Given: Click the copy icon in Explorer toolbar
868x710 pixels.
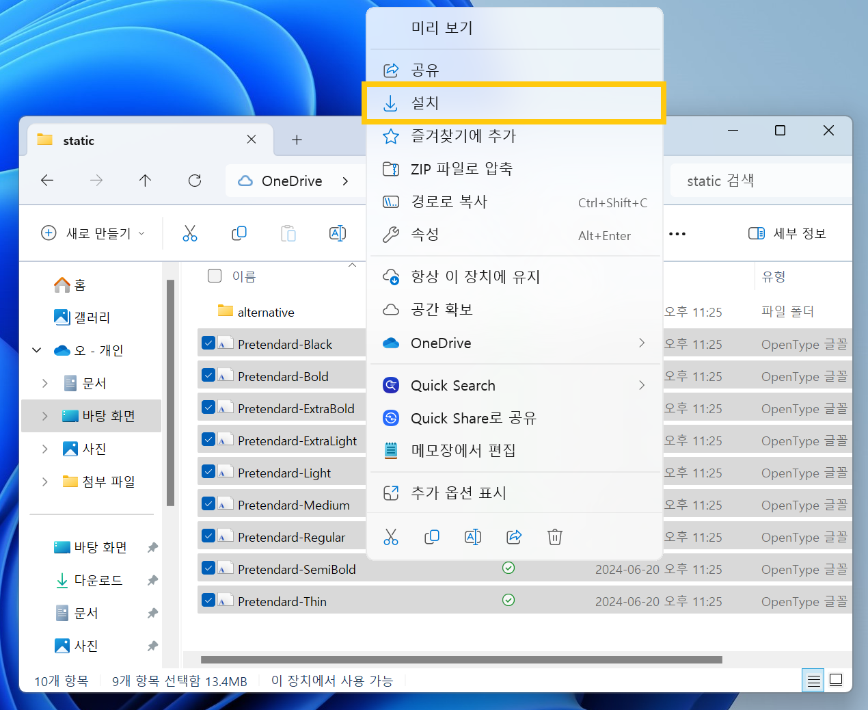Looking at the screenshot, I should tap(239, 233).
